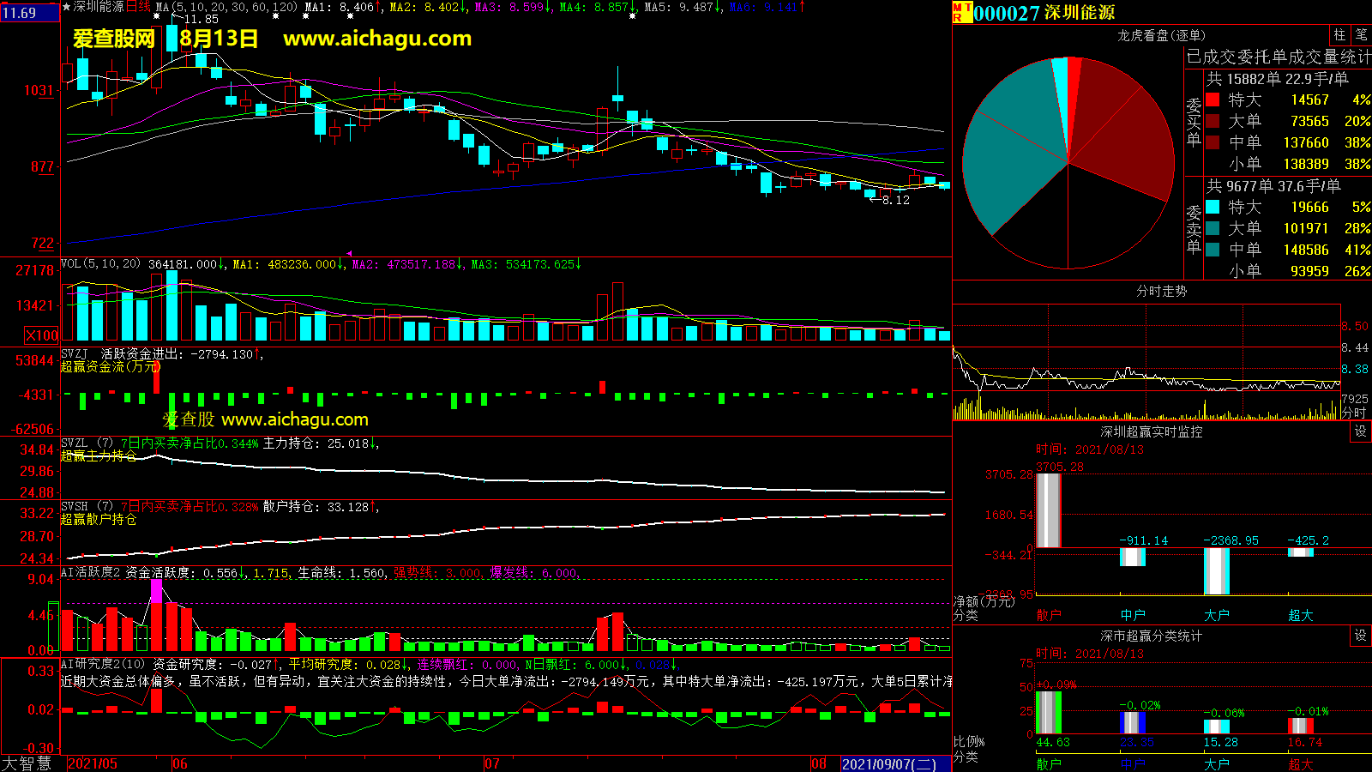Viewport: 1372px width, 772px height.
Task: Click the X100 volume multiplier box
Action: 42,335
